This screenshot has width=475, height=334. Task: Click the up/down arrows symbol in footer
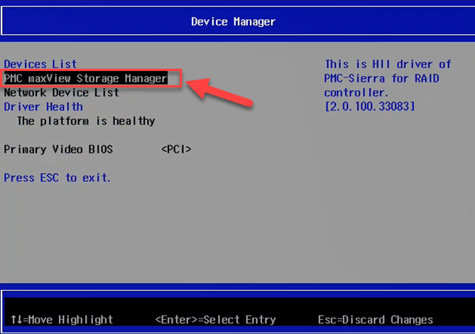[16, 319]
